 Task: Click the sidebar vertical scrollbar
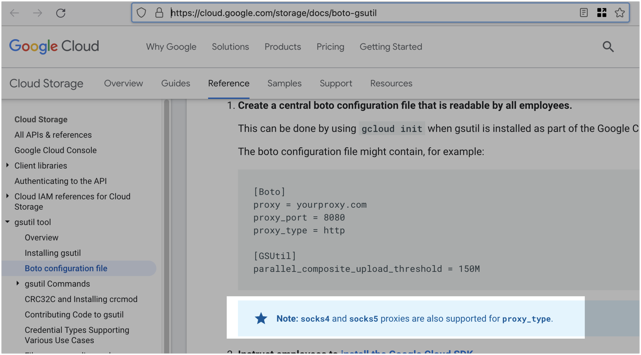(166, 225)
